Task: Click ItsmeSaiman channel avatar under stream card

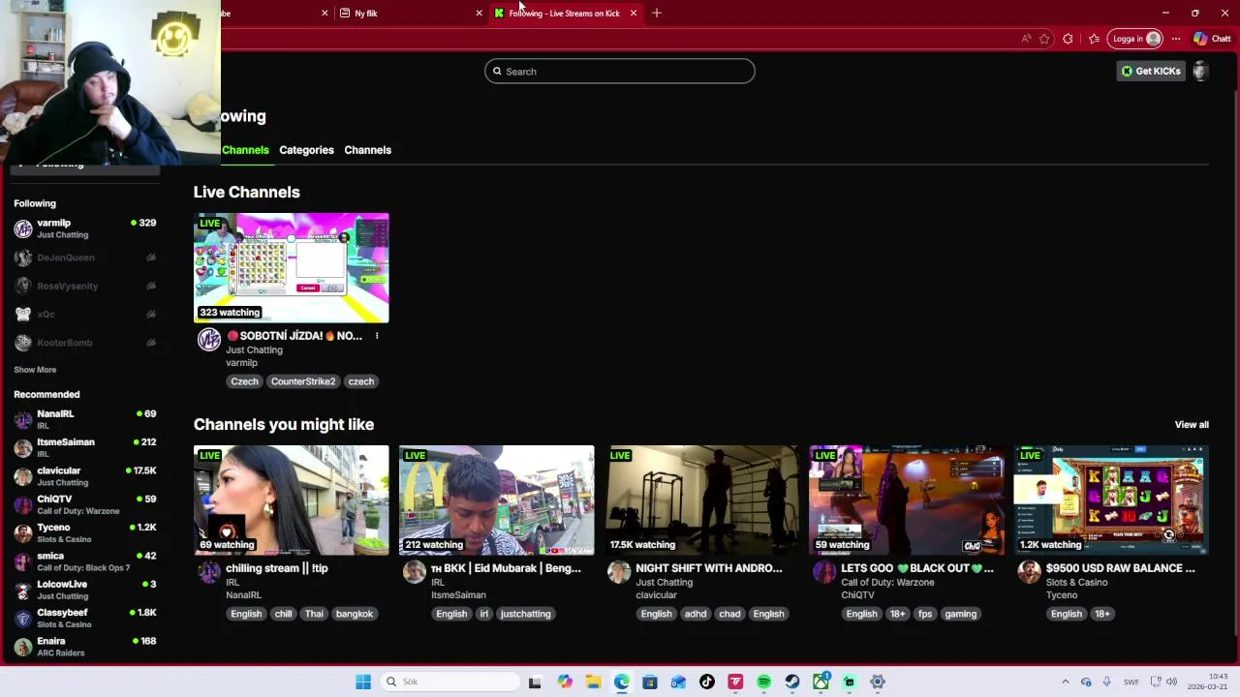Action: pyautogui.click(x=415, y=571)
